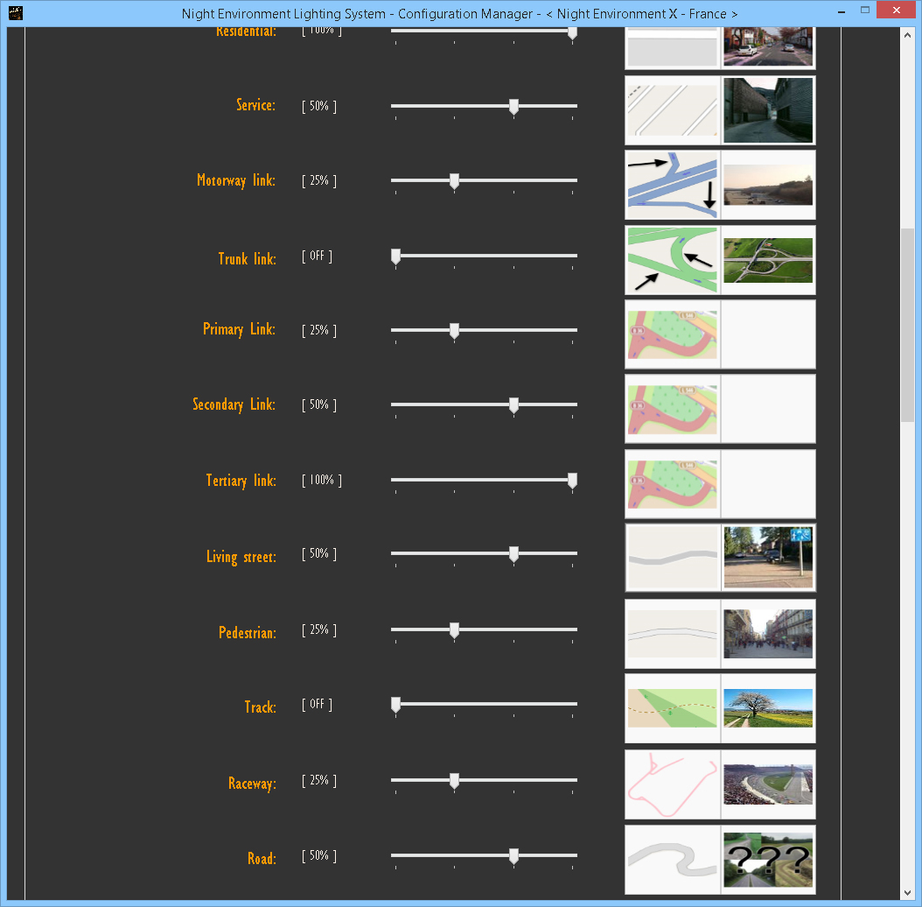
Task: Adjust the Raceway slider
Action: pos(484,780)
